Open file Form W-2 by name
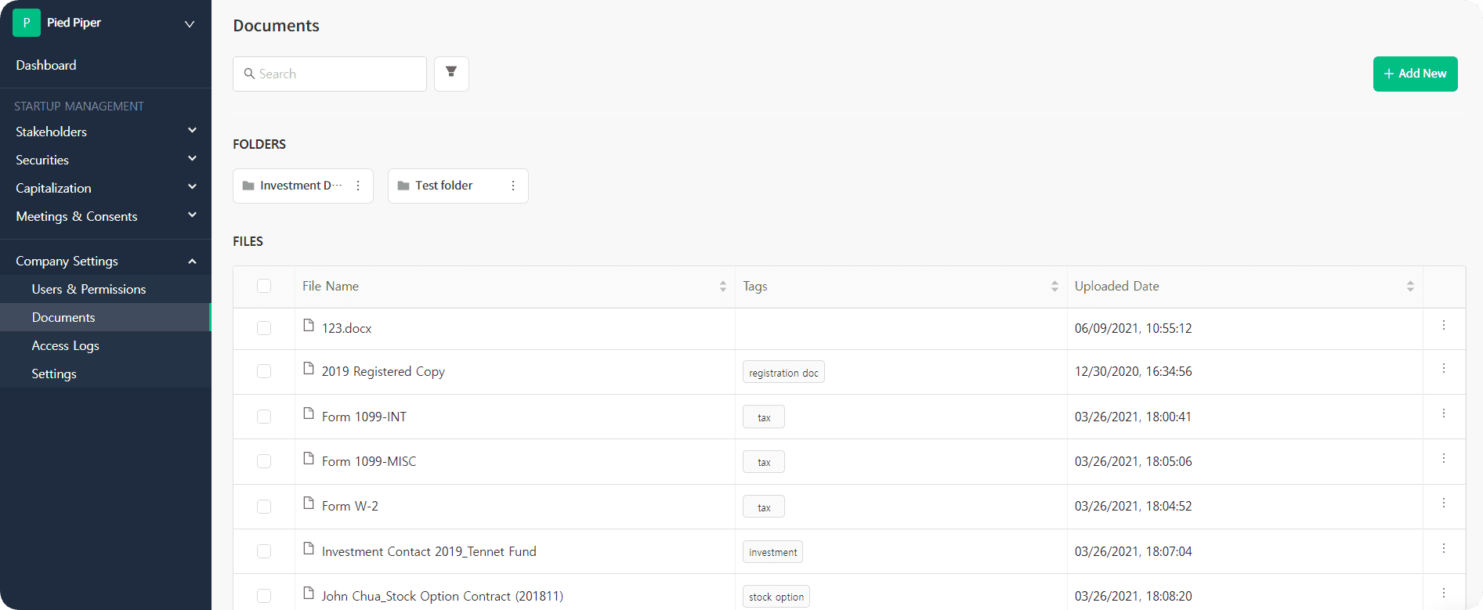 click(350, 507)
